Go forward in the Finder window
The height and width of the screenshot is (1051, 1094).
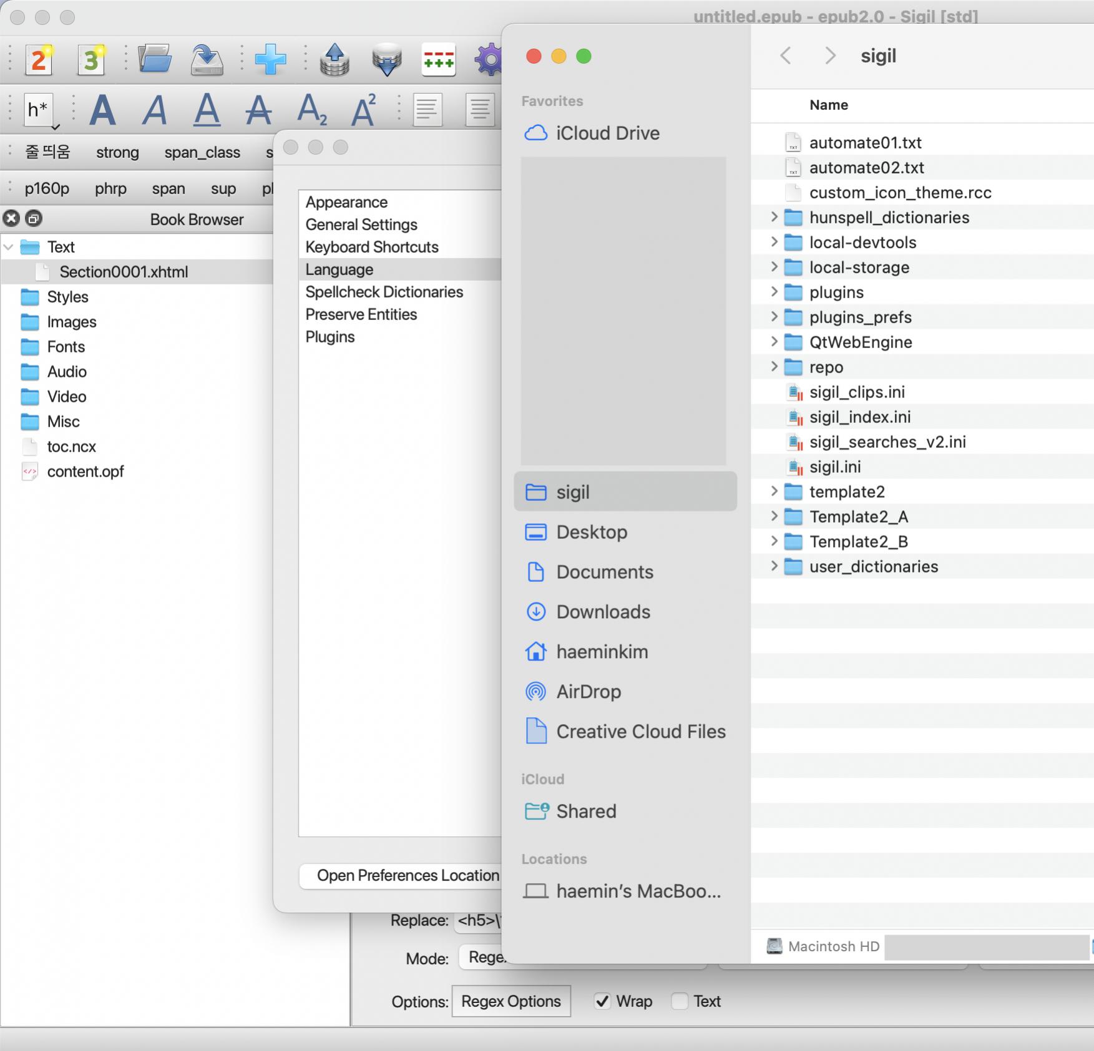[x=830, y=56]
